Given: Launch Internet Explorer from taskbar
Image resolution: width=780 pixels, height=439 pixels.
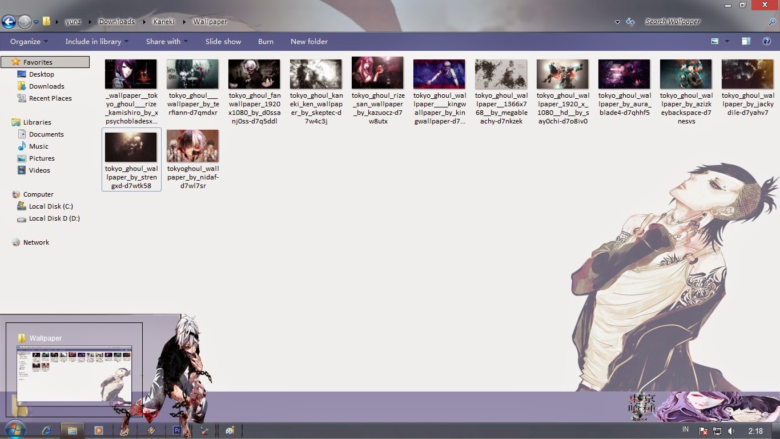Looking at the screenshot, I should click(47, 430).
